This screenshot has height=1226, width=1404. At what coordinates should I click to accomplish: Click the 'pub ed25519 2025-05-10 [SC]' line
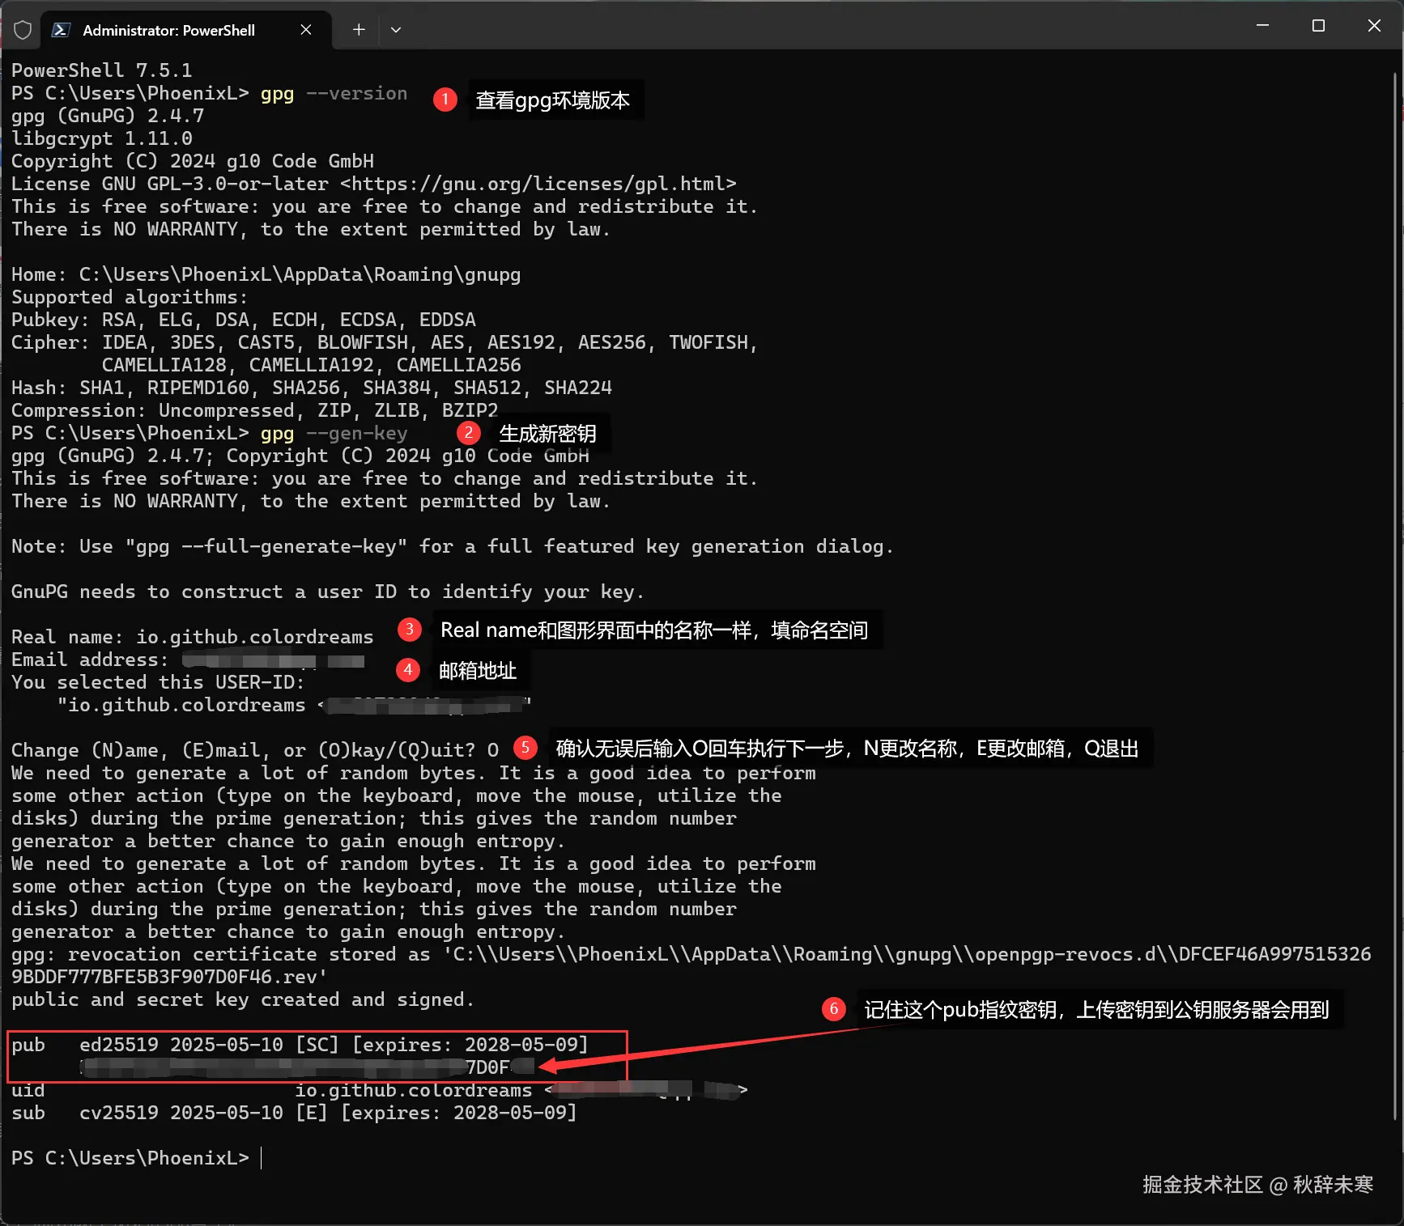300,1045
